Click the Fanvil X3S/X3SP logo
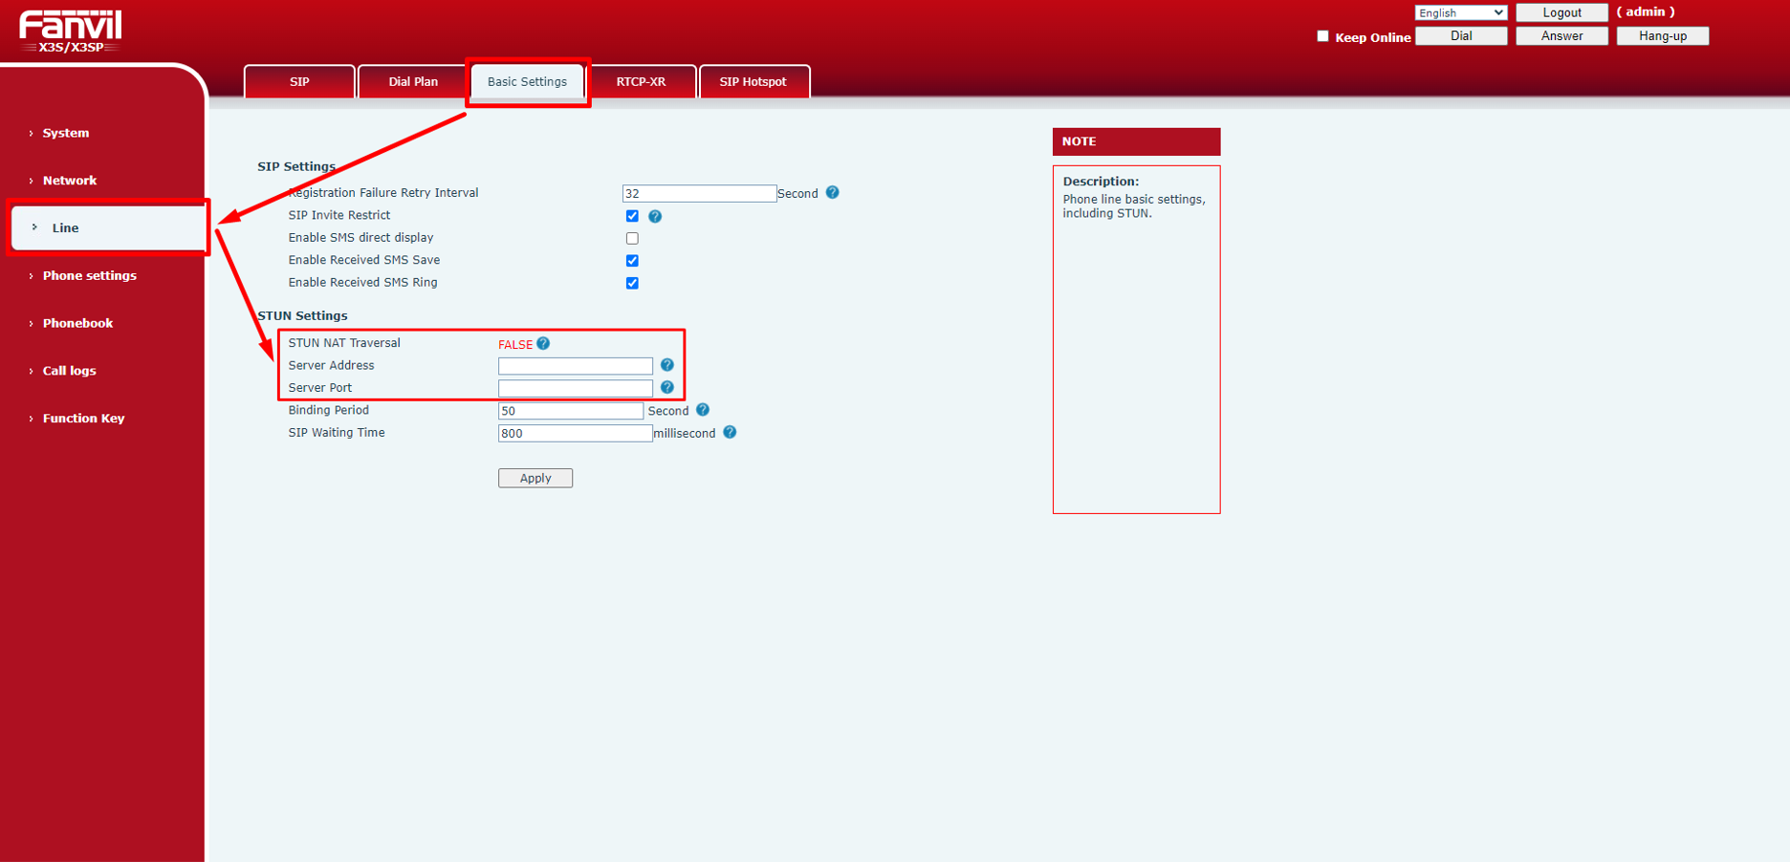Image resolution: width=1790 pixels, height=862 pixels. pos(71,32)
